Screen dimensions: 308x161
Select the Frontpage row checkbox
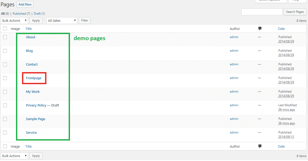[5, 78]
